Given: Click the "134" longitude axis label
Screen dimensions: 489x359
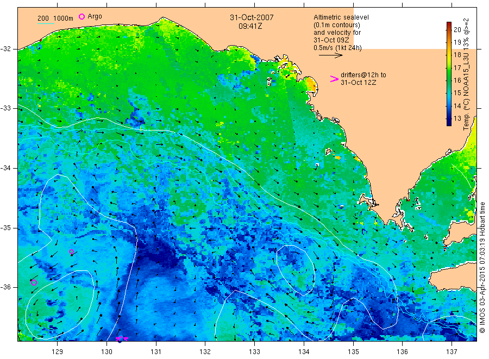Looking at the screenshot, I should pyautogui.click(x=304, y=352).
